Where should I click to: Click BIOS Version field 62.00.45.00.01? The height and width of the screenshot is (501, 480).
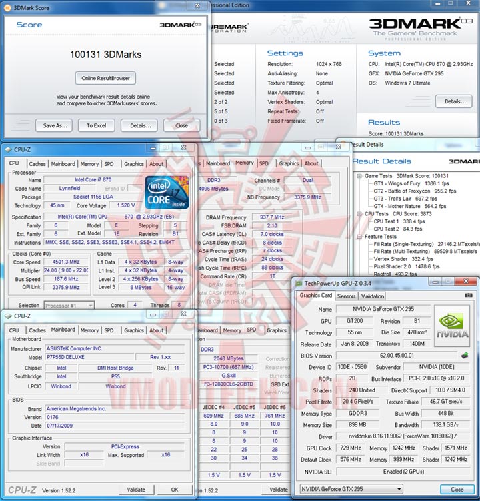[x=397, y=356]
